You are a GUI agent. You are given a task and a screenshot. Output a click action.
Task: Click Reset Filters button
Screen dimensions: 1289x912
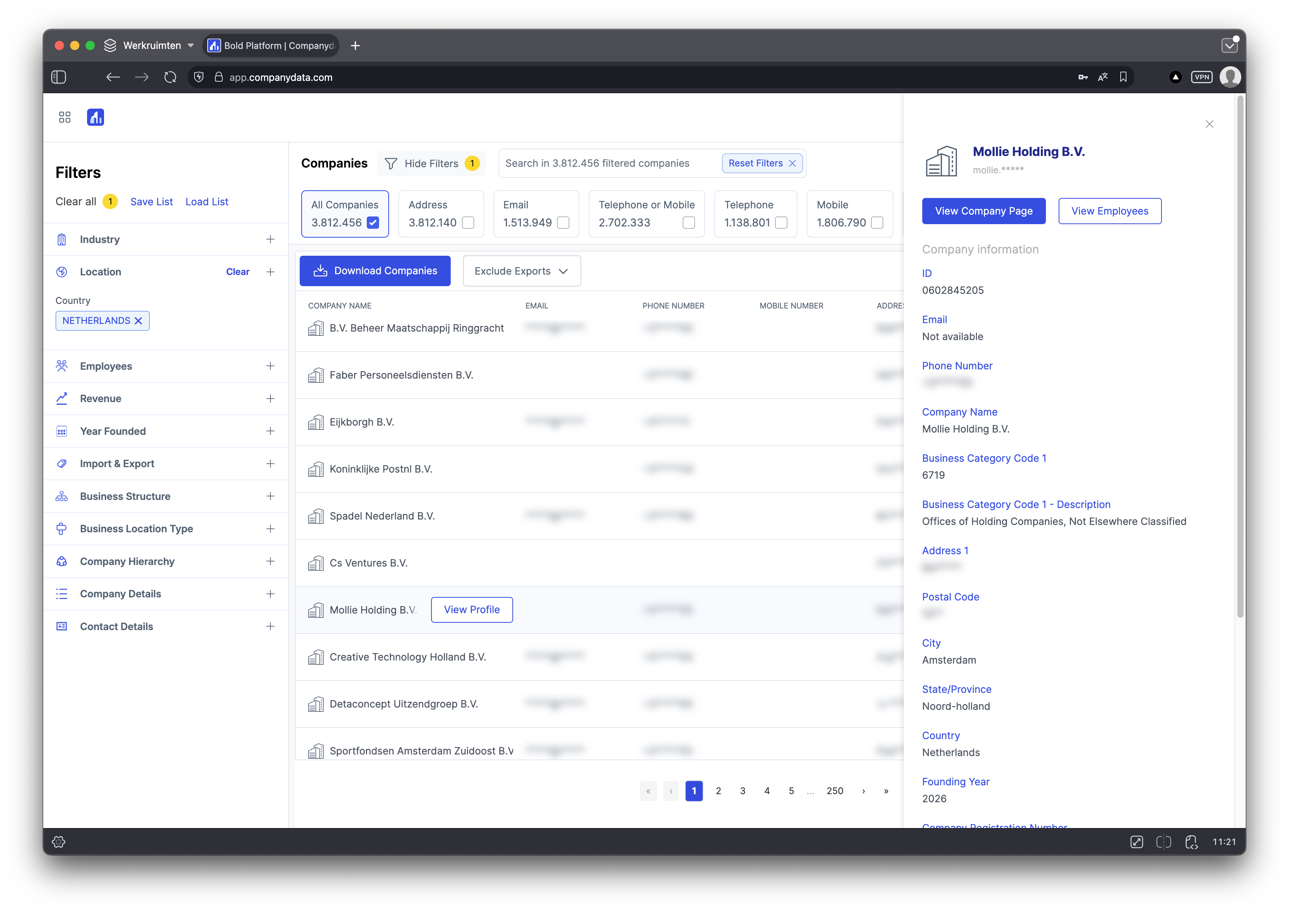(762, 163)
